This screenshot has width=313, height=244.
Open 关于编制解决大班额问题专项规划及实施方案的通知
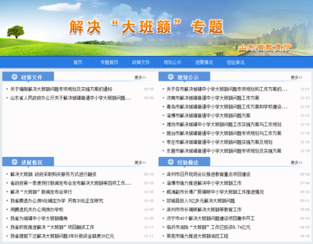[61, 89]
